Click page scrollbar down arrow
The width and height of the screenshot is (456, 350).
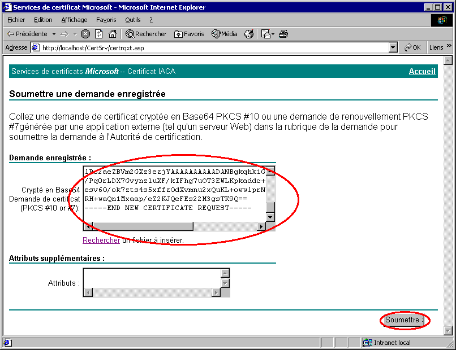click(x=448, y=331)
